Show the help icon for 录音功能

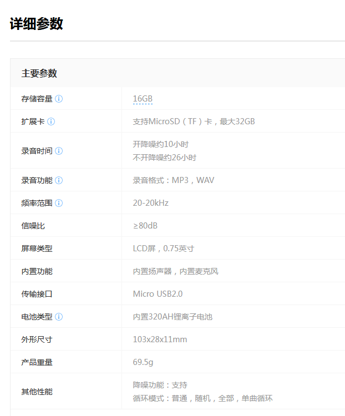point(59,180)
